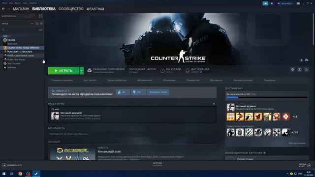
Task: Open the my achievements link
Action: click(x=297, y=143)
